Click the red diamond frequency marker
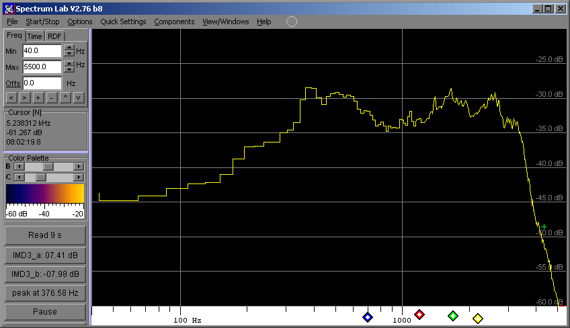570x328 pixels. click(x=419, y=315)
